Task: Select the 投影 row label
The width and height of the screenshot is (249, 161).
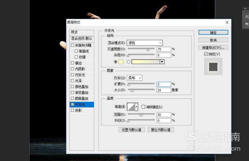Action: click(x=78, y=110)
